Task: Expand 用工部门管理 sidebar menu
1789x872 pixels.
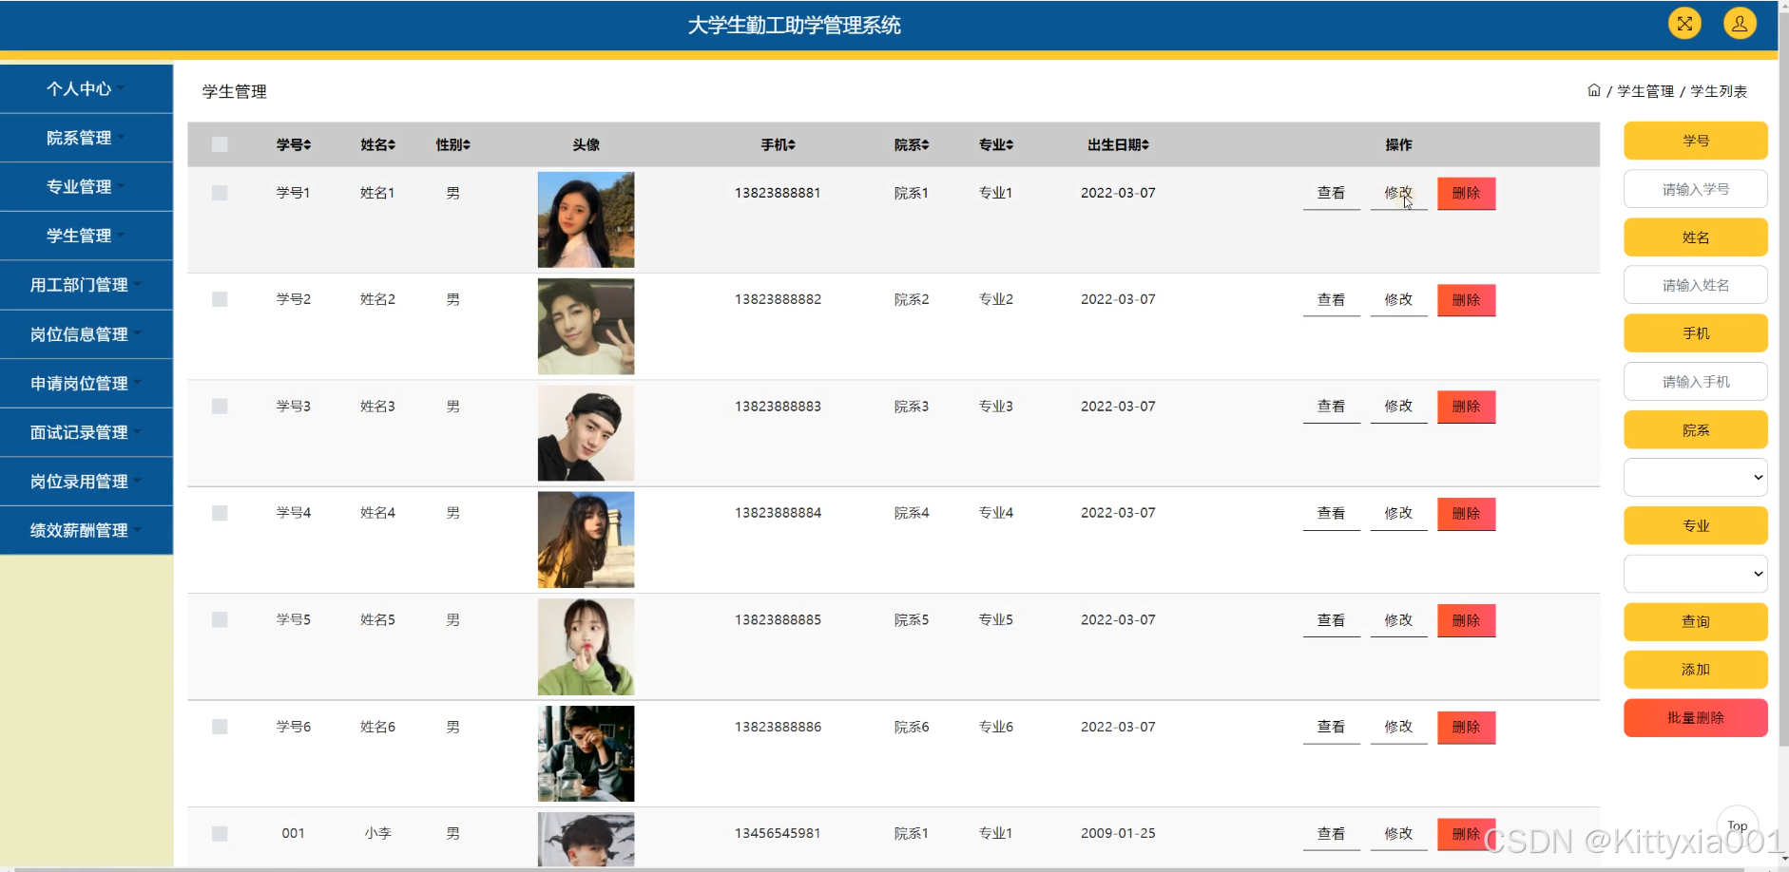Action: tap(87, 285)
